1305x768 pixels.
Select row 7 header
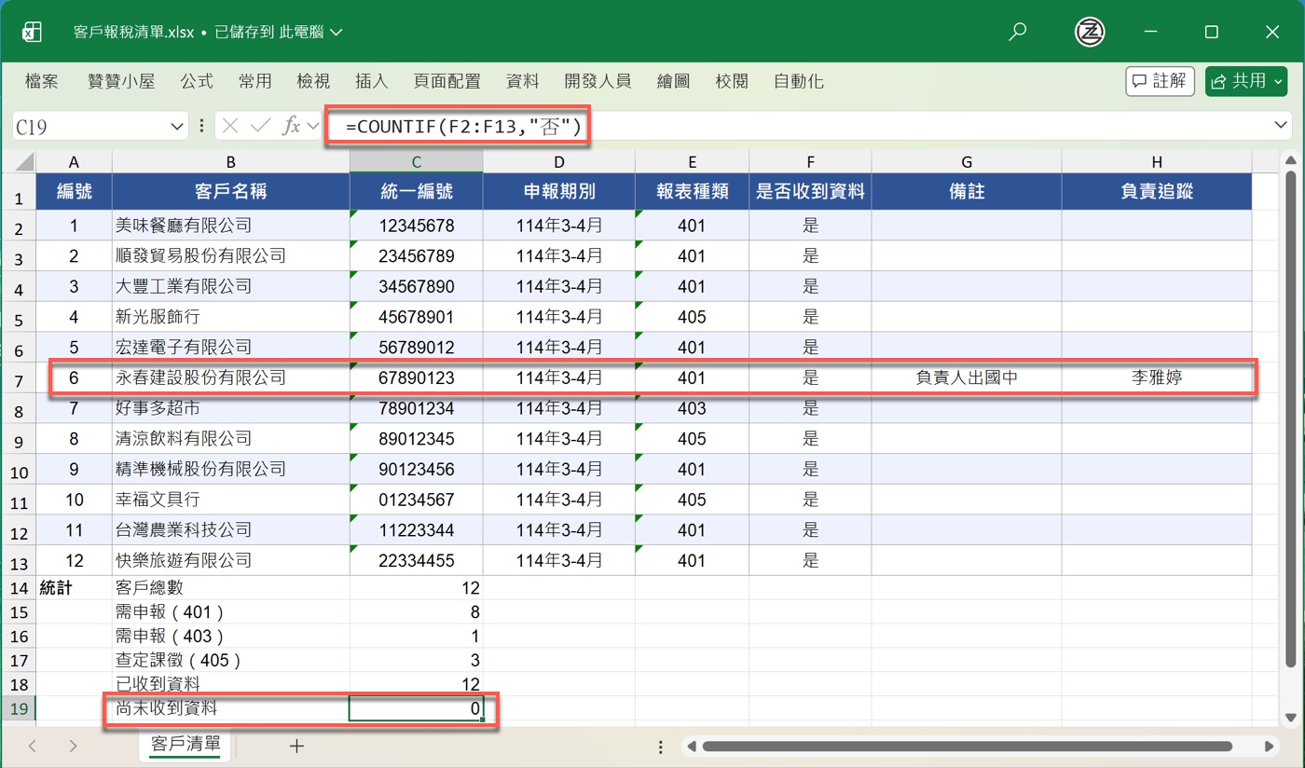click(x=19, y=379)
